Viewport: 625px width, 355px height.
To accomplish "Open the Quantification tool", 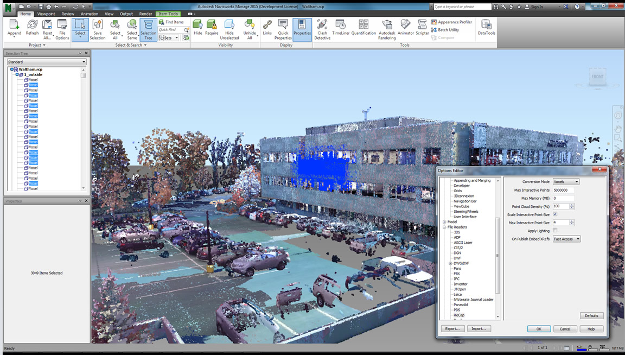I will (x=363, y=27).
